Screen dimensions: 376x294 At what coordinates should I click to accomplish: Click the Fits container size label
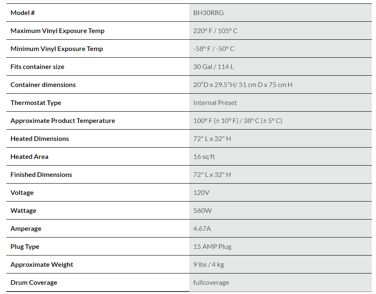point(37,67)
